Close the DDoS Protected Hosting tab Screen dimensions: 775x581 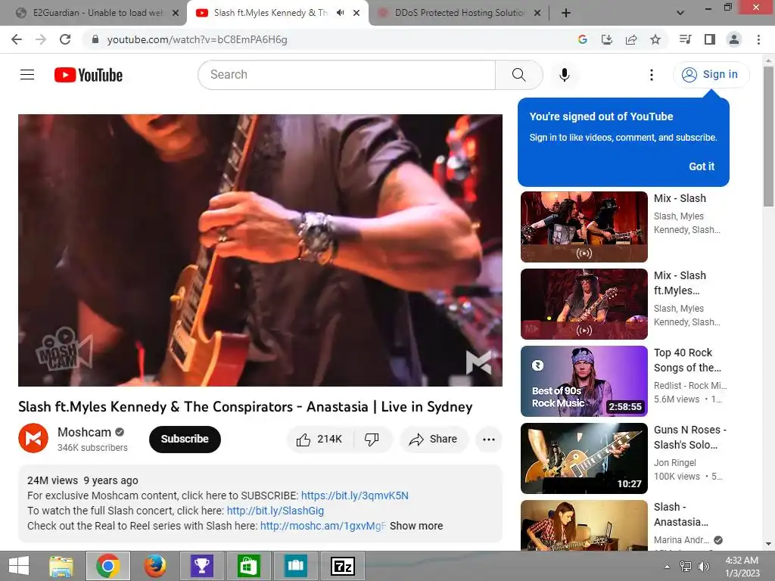pyautogui.click(x=537, y=14)
